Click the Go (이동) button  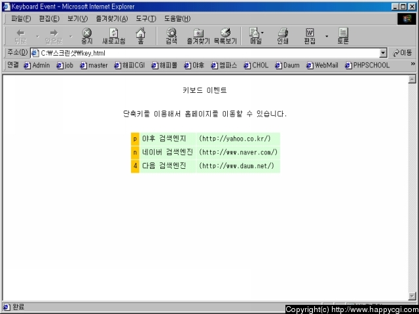(x=403, y=53)
